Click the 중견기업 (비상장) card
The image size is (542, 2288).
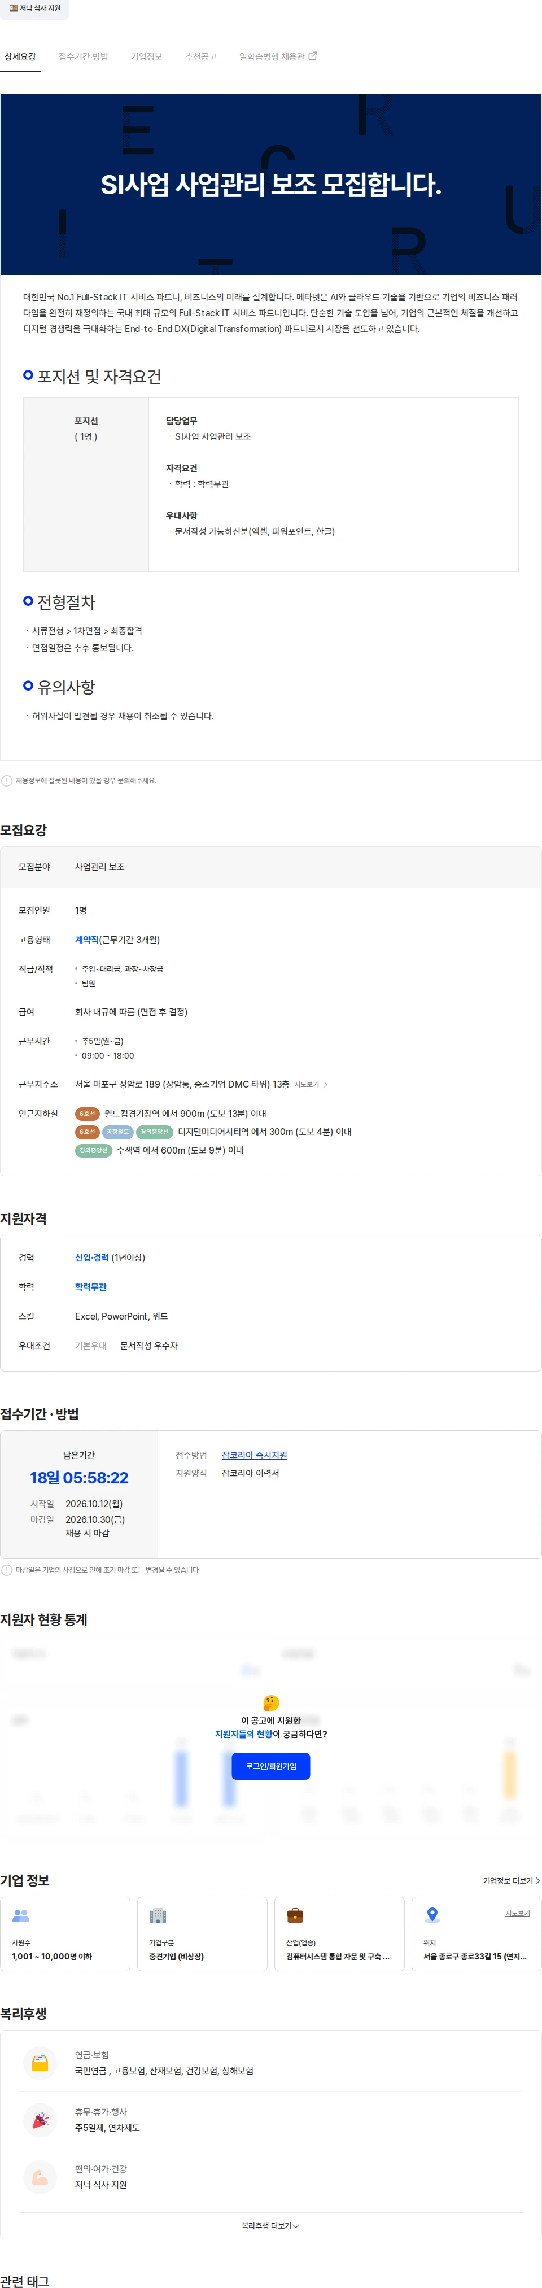click(203, 1933)
